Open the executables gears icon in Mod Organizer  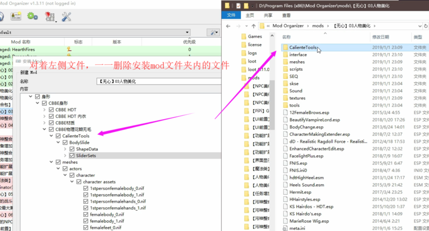[33, 16]
